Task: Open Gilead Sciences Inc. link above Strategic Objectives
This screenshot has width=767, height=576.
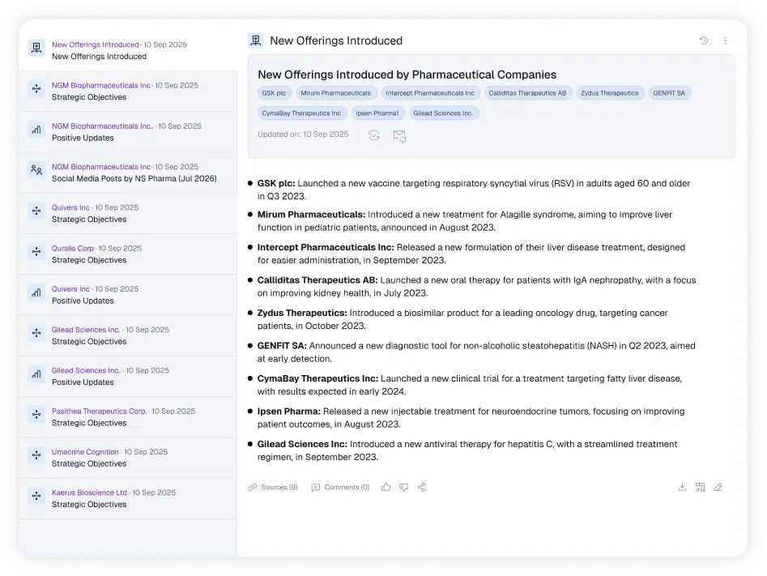Action: click(x=86, y=330)
